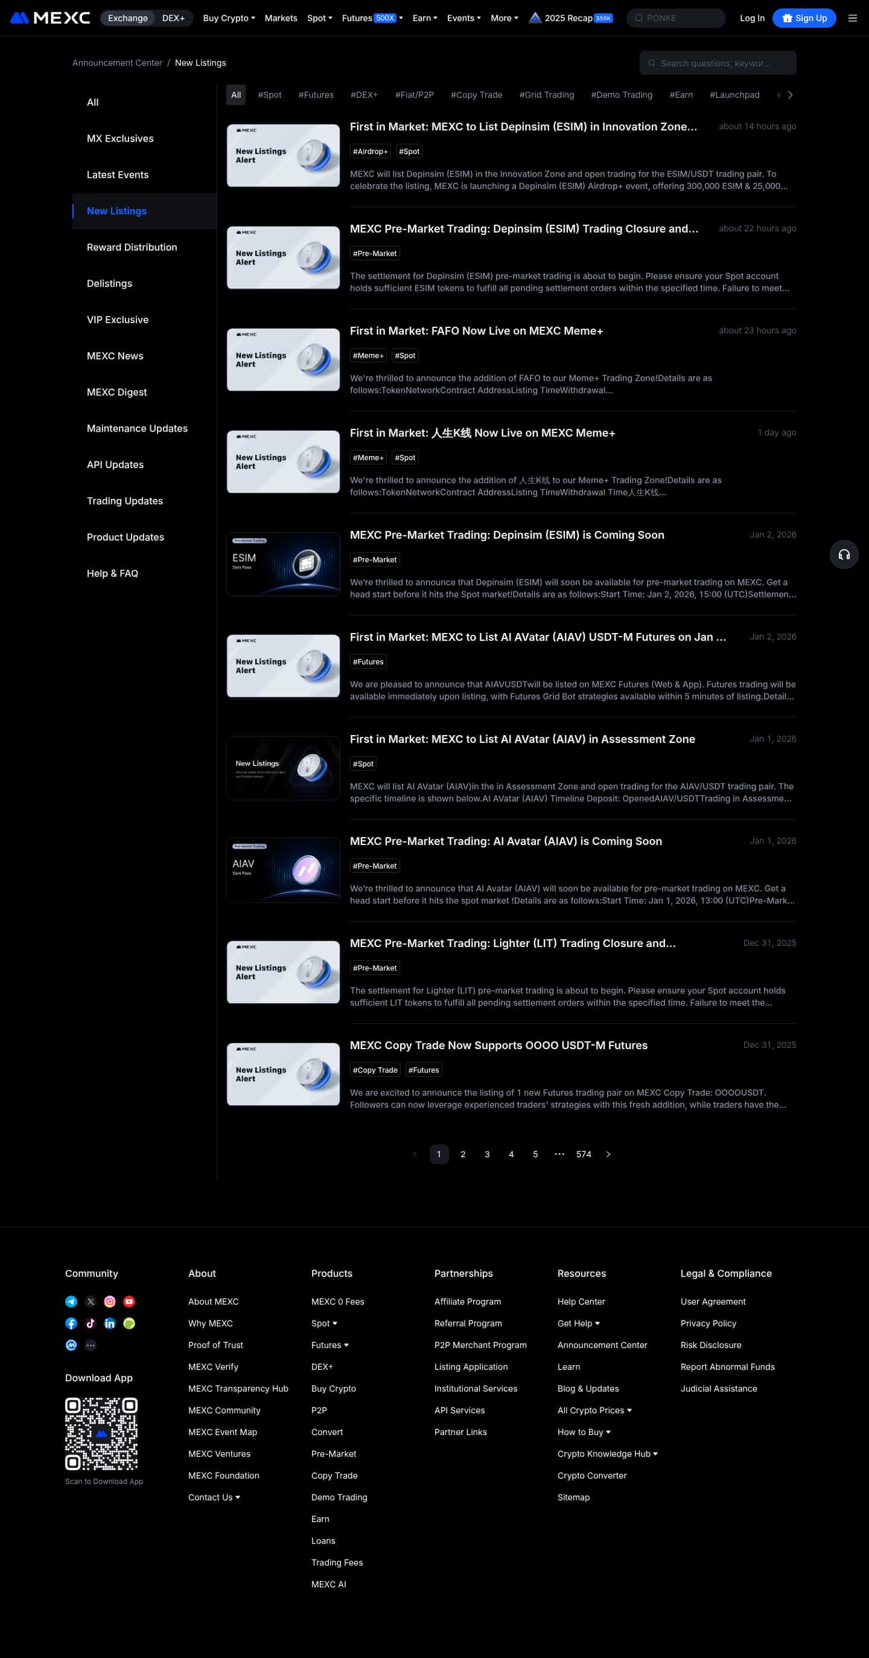Open the Telegram community icon
The width and height of the screenshot is (869, 1658).
[x=71, y=1302]
